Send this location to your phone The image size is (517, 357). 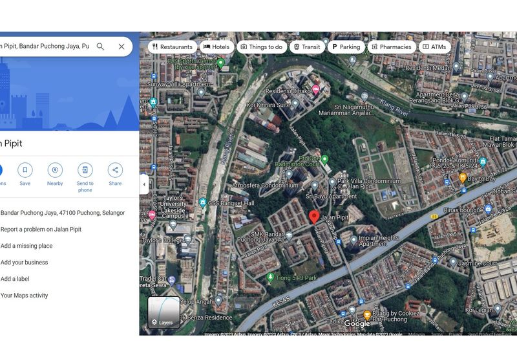coord(85,170)
